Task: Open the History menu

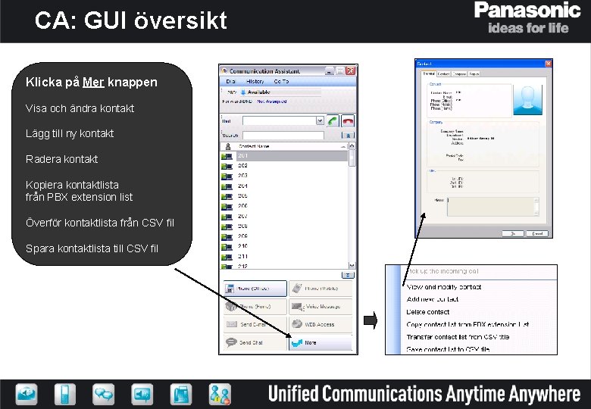Action: pos(255,81)
